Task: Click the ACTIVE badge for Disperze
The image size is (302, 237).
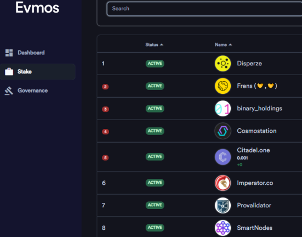Action: pyautogui.click(x=155, y=64)
